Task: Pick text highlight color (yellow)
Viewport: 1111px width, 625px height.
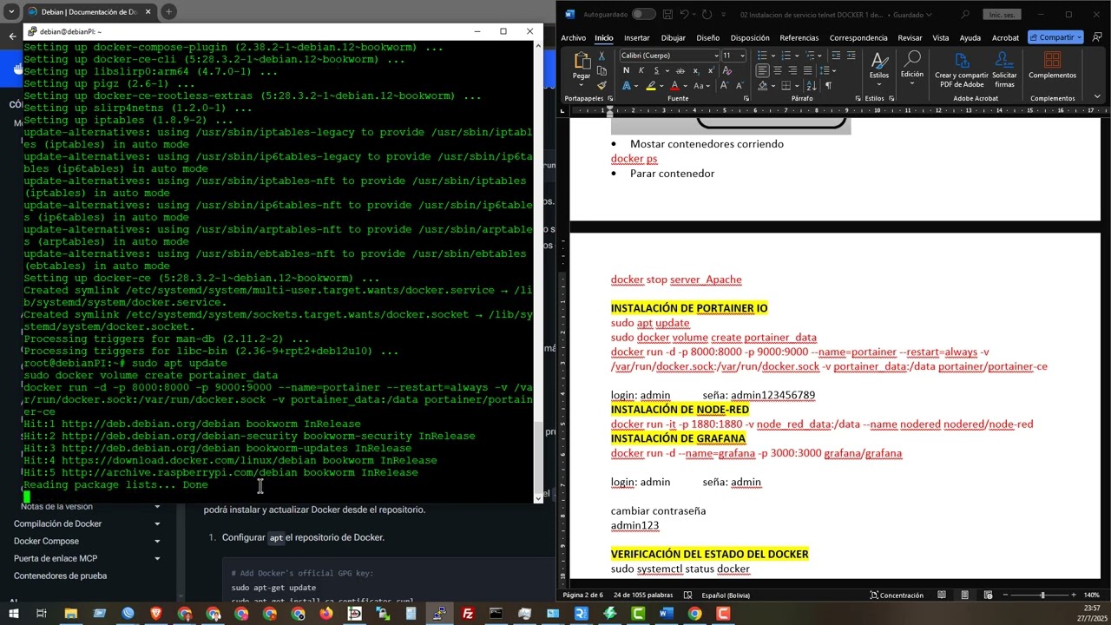Action: coord(651,85)
